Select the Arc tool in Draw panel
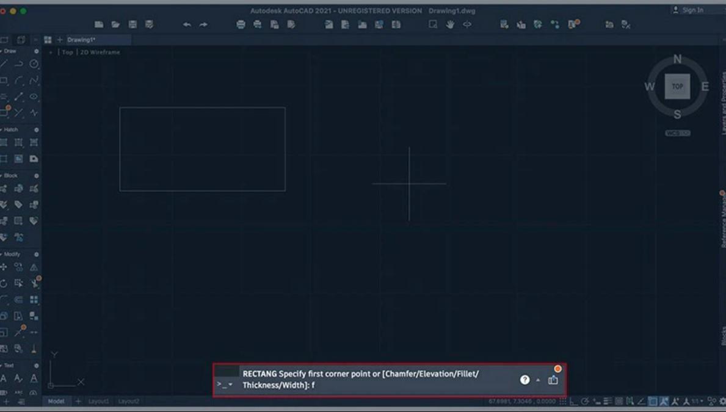This screenshot has height=412, width=726. [18, 81]
